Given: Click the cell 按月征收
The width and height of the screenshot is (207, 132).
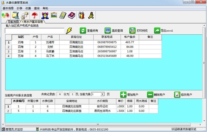Looking at the screenshot, I should [102, 106].
